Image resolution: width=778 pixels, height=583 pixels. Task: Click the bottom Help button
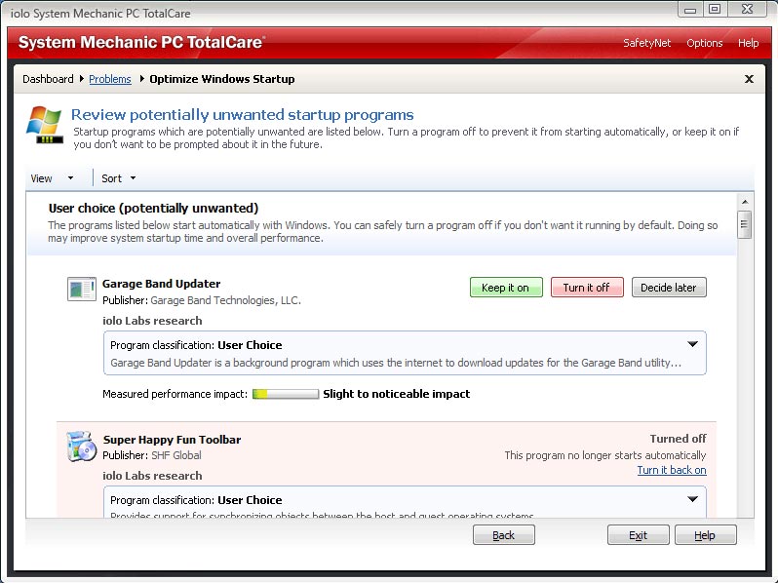[705, 535]
